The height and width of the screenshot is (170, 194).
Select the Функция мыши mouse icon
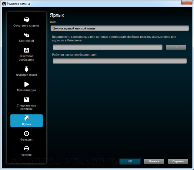click(x=26, y=69)
